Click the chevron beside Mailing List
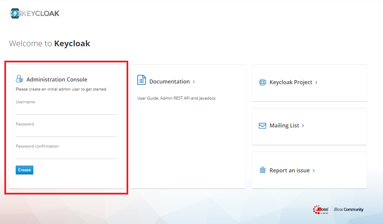This screenshot has height=224, width=383. click(x=303, y=126)
